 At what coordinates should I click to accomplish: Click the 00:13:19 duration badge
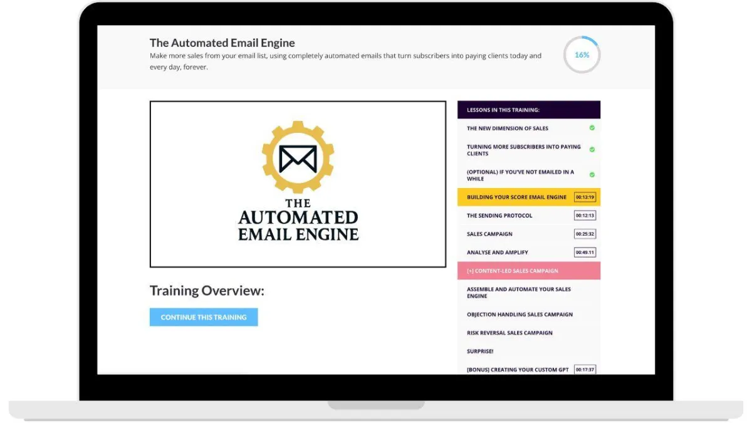coord(585,197)
